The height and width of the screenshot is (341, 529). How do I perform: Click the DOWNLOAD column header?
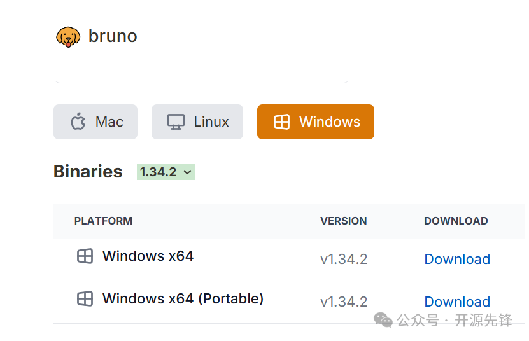(456, 221)
